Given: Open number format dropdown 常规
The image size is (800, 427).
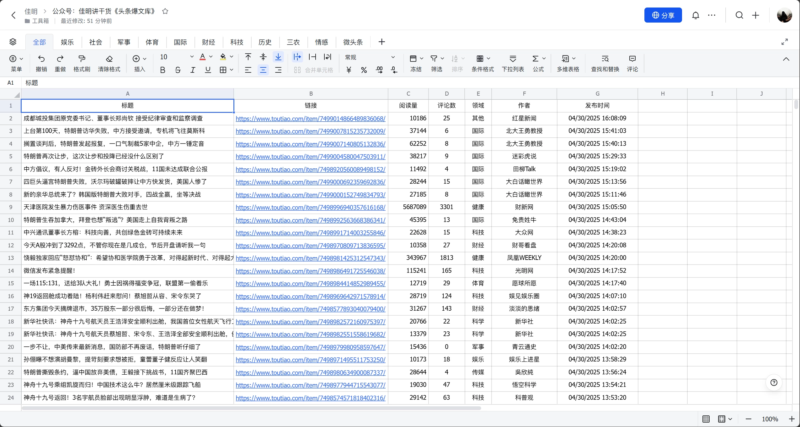Looking at the screenshot, I should pyautogui.click(x=370, y=57).
